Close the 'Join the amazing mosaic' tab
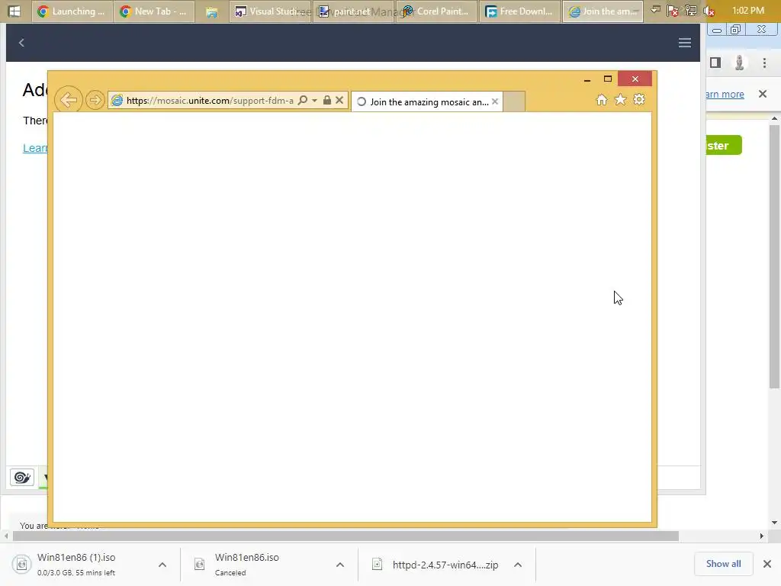The height and width of the screenshot is (586, 781). (495, 101)
